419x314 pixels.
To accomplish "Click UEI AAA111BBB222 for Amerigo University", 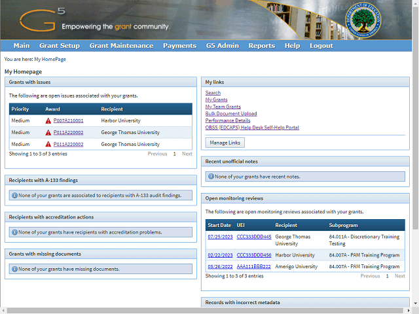I will click(x=253, y=267).
